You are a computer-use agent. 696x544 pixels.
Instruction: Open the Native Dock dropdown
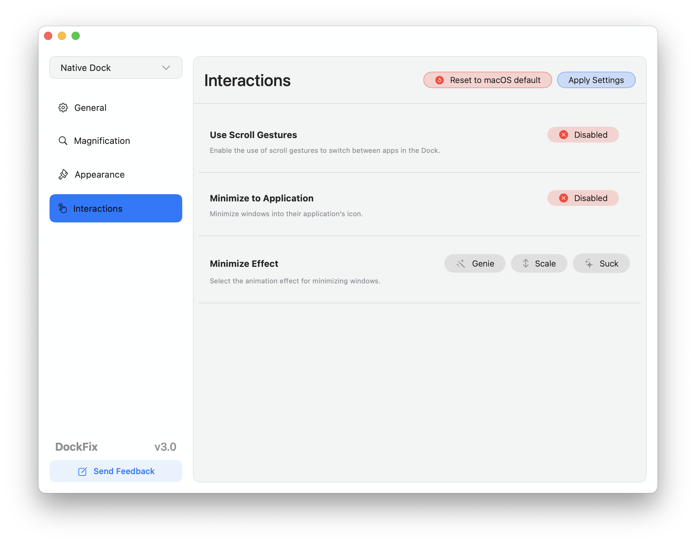[116, 68]
